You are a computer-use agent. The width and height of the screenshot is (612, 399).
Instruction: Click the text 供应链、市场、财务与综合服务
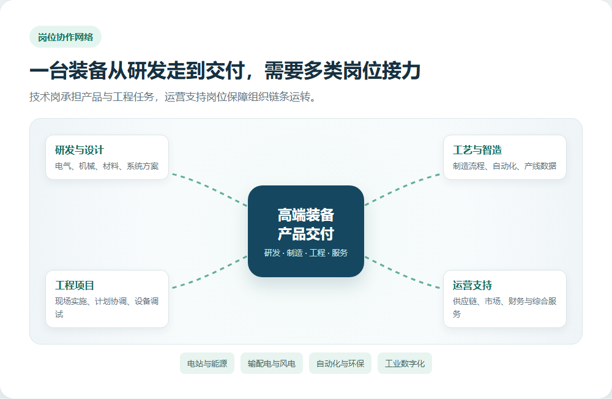tap(505, 308)
